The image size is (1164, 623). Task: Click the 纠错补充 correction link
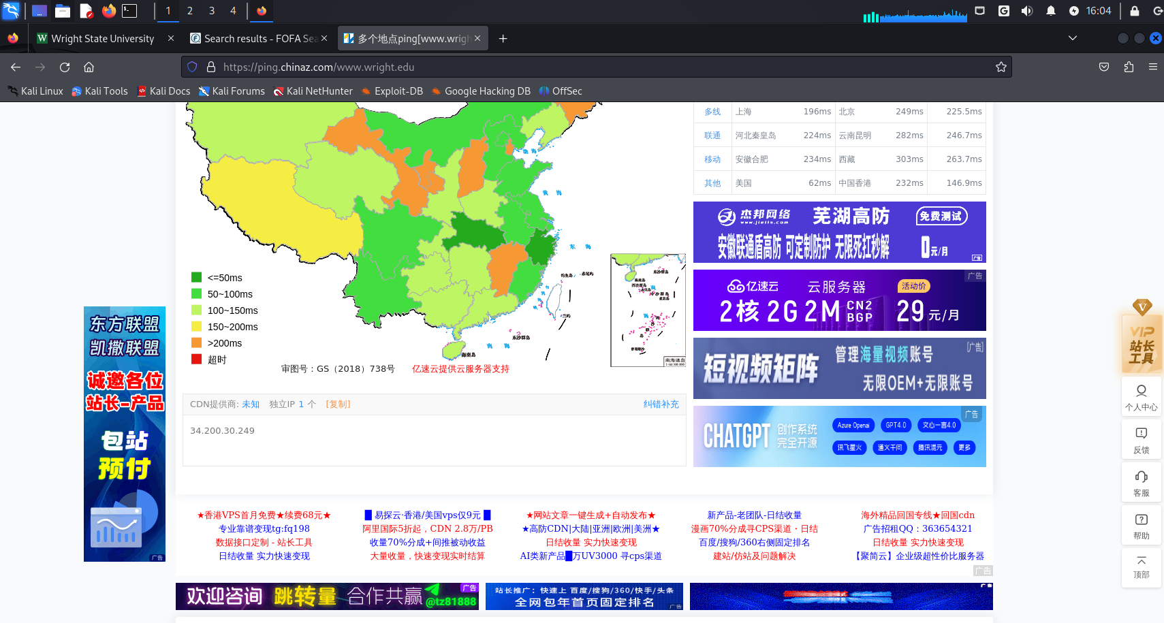[661, 404]
